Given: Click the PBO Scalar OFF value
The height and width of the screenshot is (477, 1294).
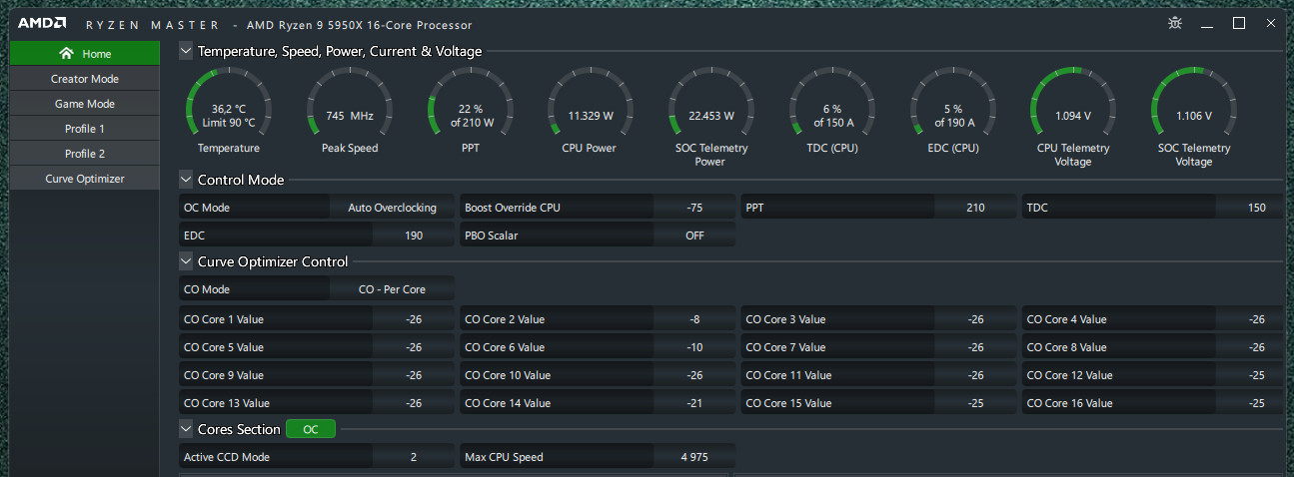Looking at the screenshot, I should click(694, 236).
